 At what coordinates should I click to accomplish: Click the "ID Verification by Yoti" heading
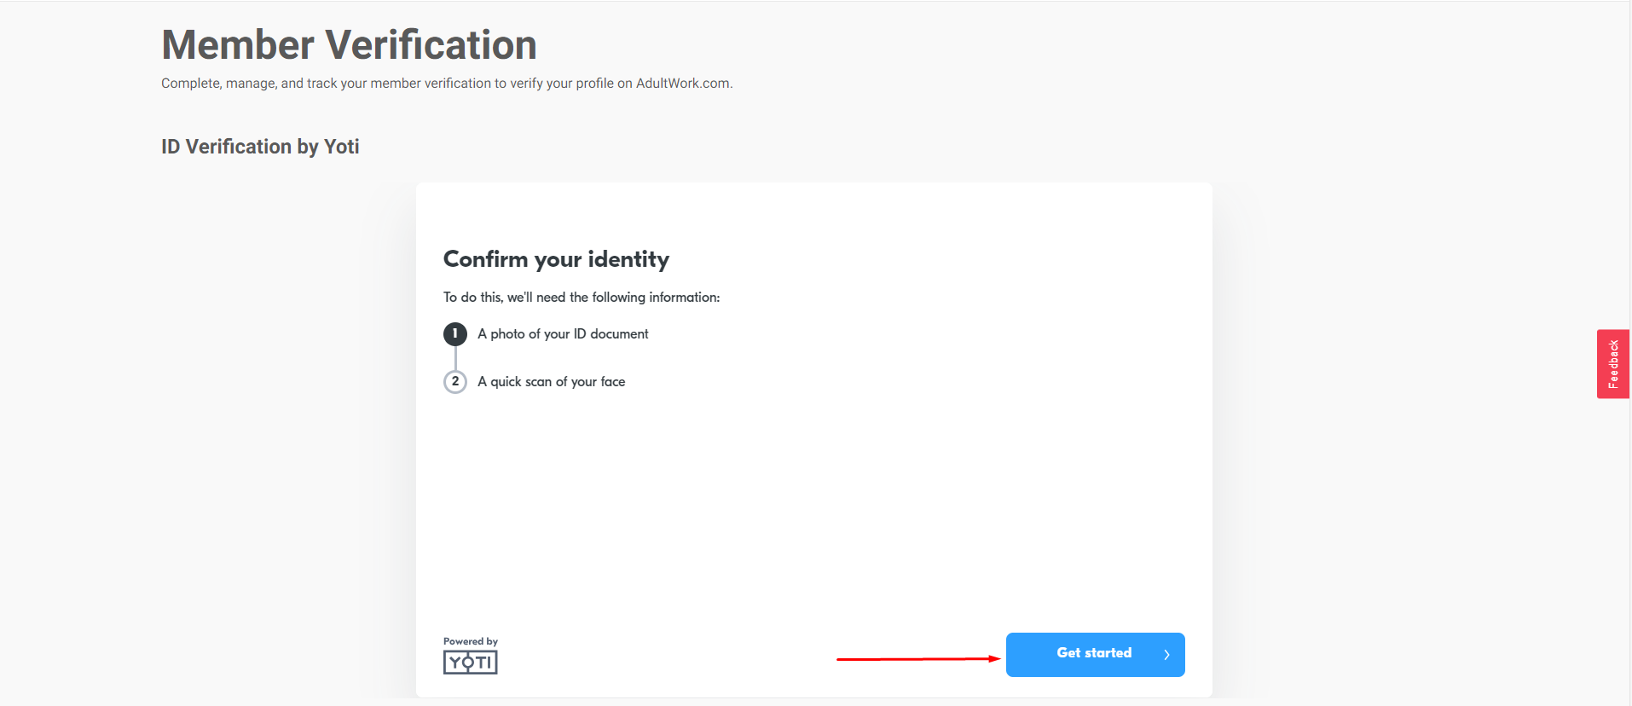click(260, 147)
